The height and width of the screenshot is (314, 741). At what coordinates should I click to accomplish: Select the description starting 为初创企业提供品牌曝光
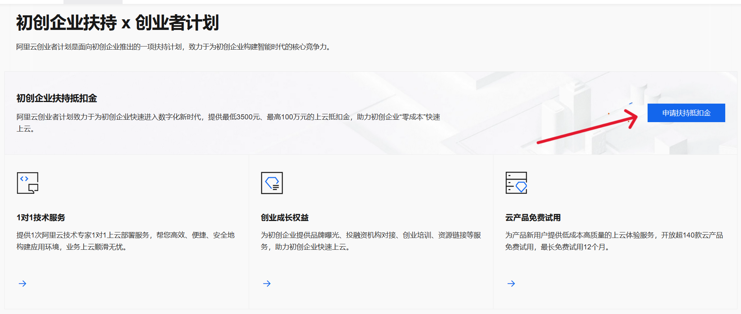click(371, 241)
